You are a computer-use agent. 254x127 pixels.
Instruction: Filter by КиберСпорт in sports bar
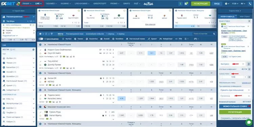(166, 39)
